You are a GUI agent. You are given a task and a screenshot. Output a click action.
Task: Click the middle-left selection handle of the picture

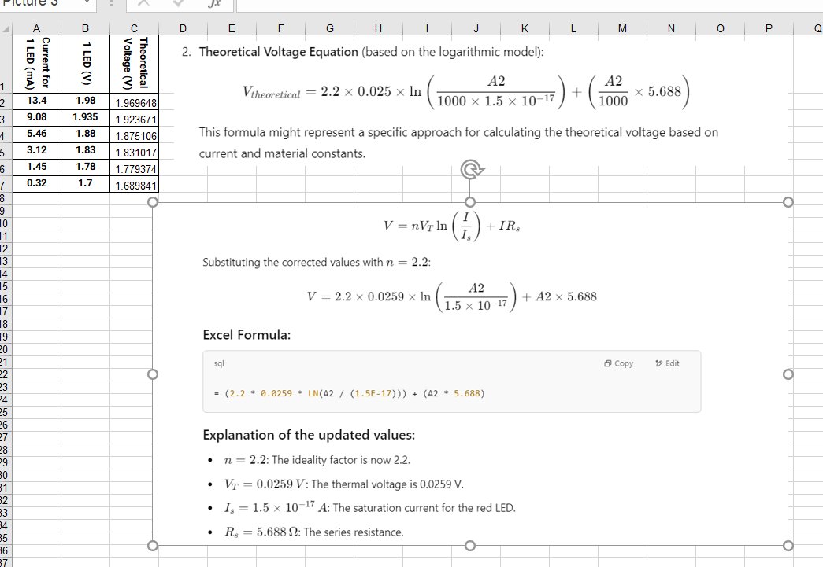point(152,372)
